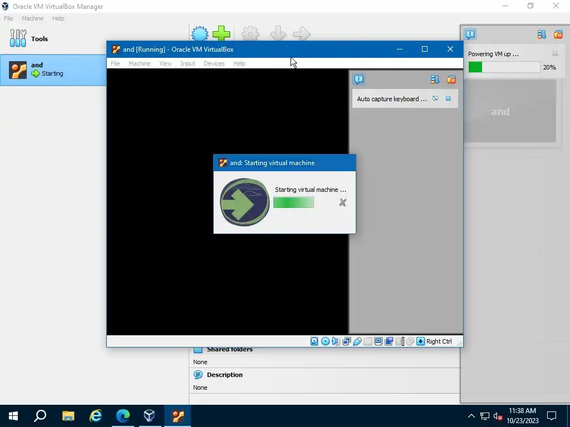Launch Internet Explorer from the taskbar
Viewport: 570px width, 427px height.
coord(95,416)
